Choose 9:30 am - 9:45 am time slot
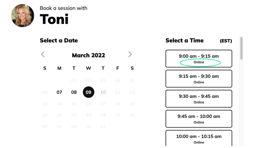Viewport: 264px width, 148px height. coord(199,99)
